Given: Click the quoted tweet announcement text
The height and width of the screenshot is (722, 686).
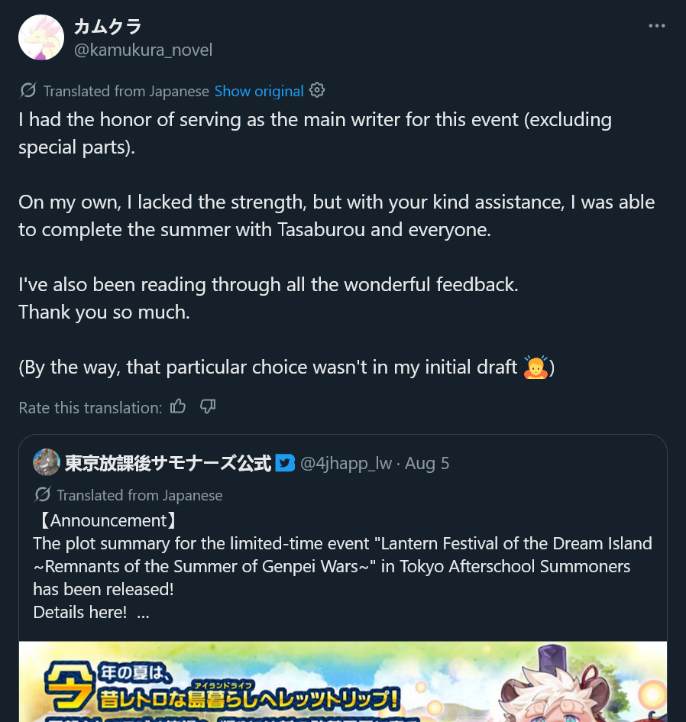Looking at the screenshot, I should tap(342, 566).
